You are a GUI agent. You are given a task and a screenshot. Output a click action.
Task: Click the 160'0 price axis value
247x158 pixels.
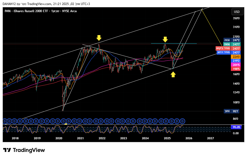(236, 74)
